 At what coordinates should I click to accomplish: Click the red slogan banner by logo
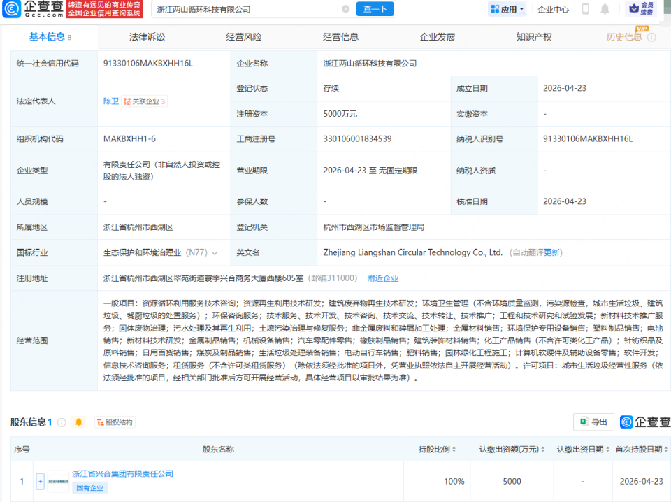coord(104,9)
